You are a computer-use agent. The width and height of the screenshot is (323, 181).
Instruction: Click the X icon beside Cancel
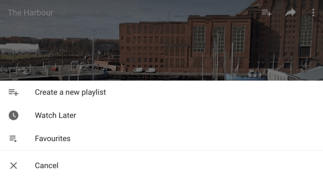[13, 165]
